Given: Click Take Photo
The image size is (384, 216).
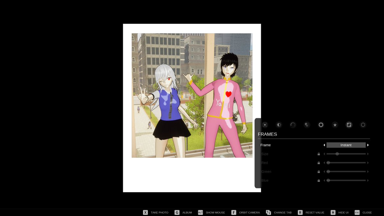Looking at the screenshot, I should pos(161,212).
